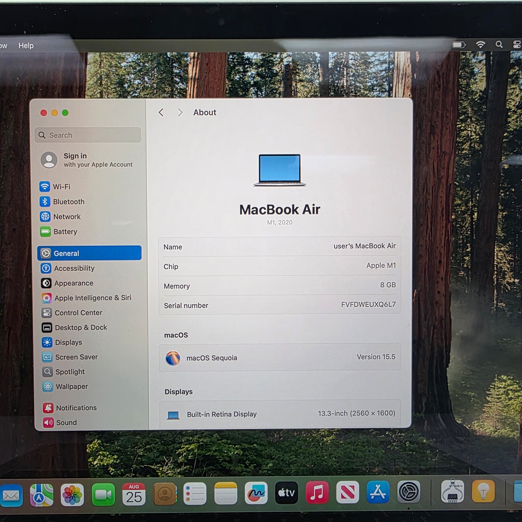
Task: Launch Apple TV from the Dock
Action: pyautogui.click(x=286, y=492)
